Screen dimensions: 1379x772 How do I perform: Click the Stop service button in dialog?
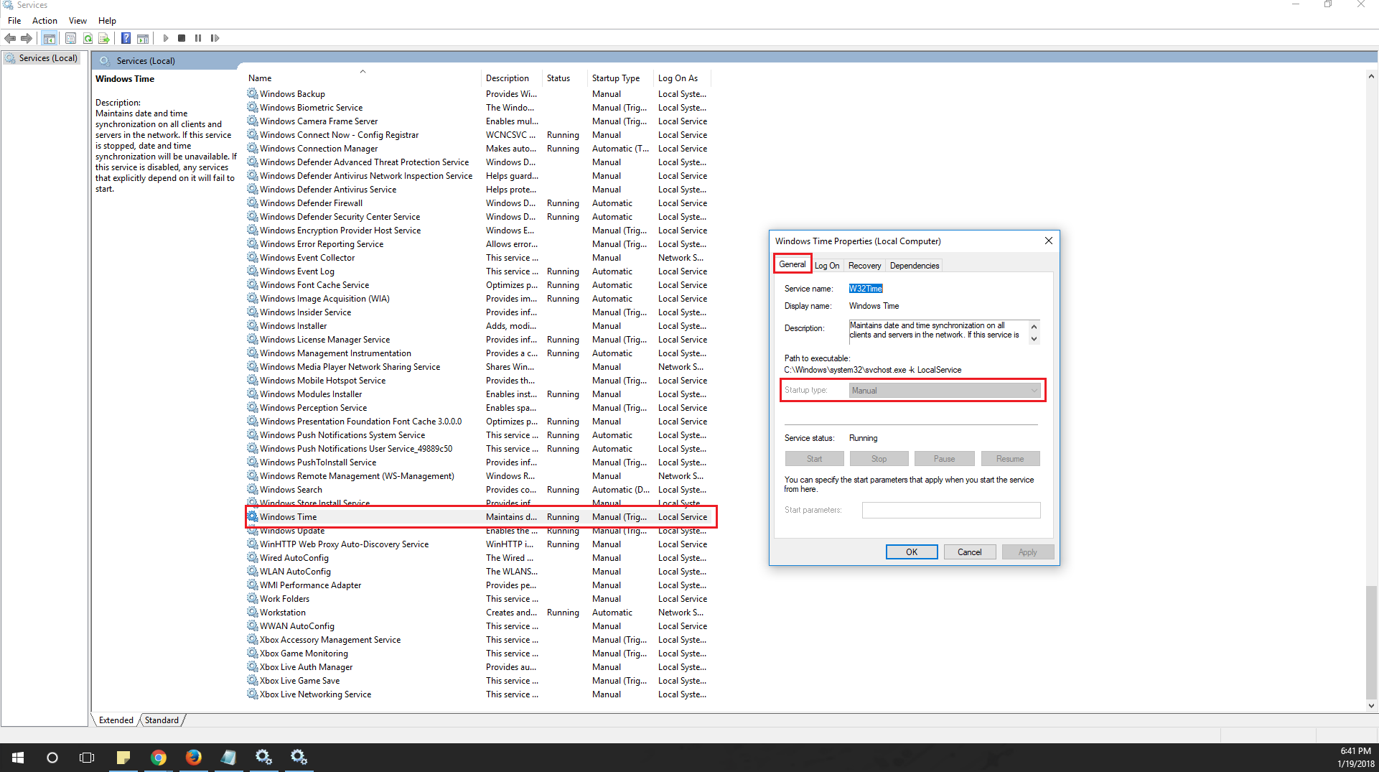[879, 459]
